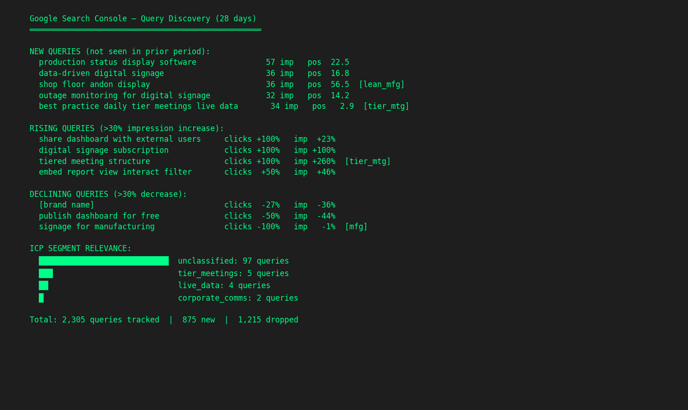Select the NEW QUERIES section heading
This screenshot has width=688, height=410.
(x=120, y=51)
